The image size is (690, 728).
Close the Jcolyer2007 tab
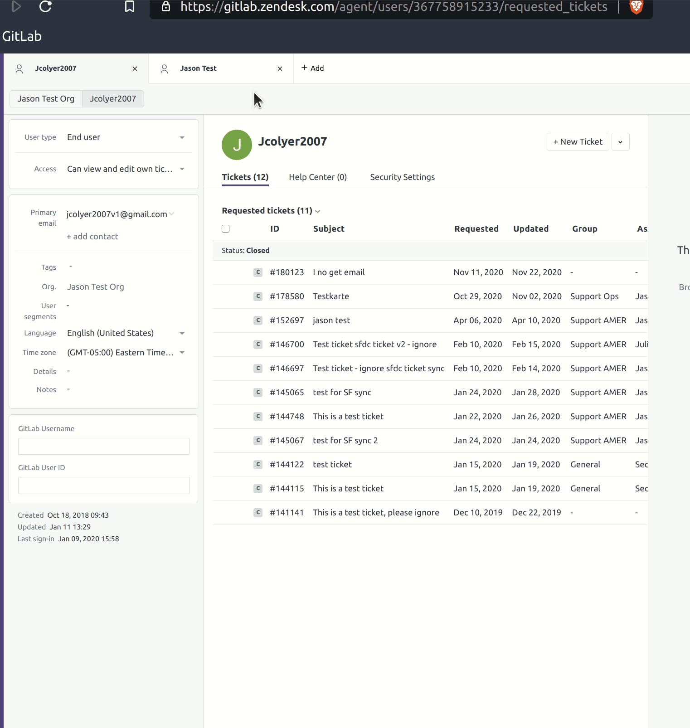pos(135,68)
